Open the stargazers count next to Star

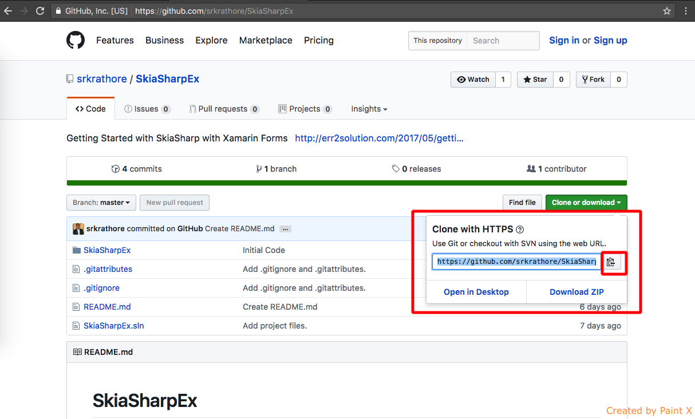click(561, 80)
